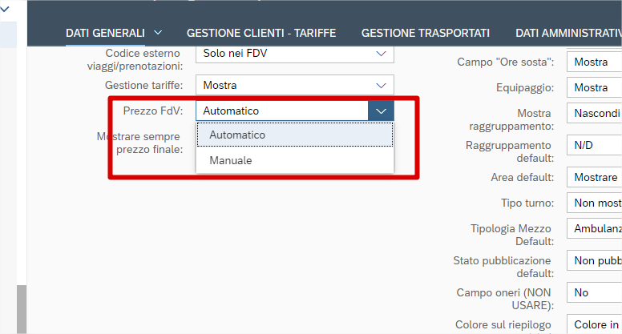Click the Prezzo FdV input field

pos(281,111)
